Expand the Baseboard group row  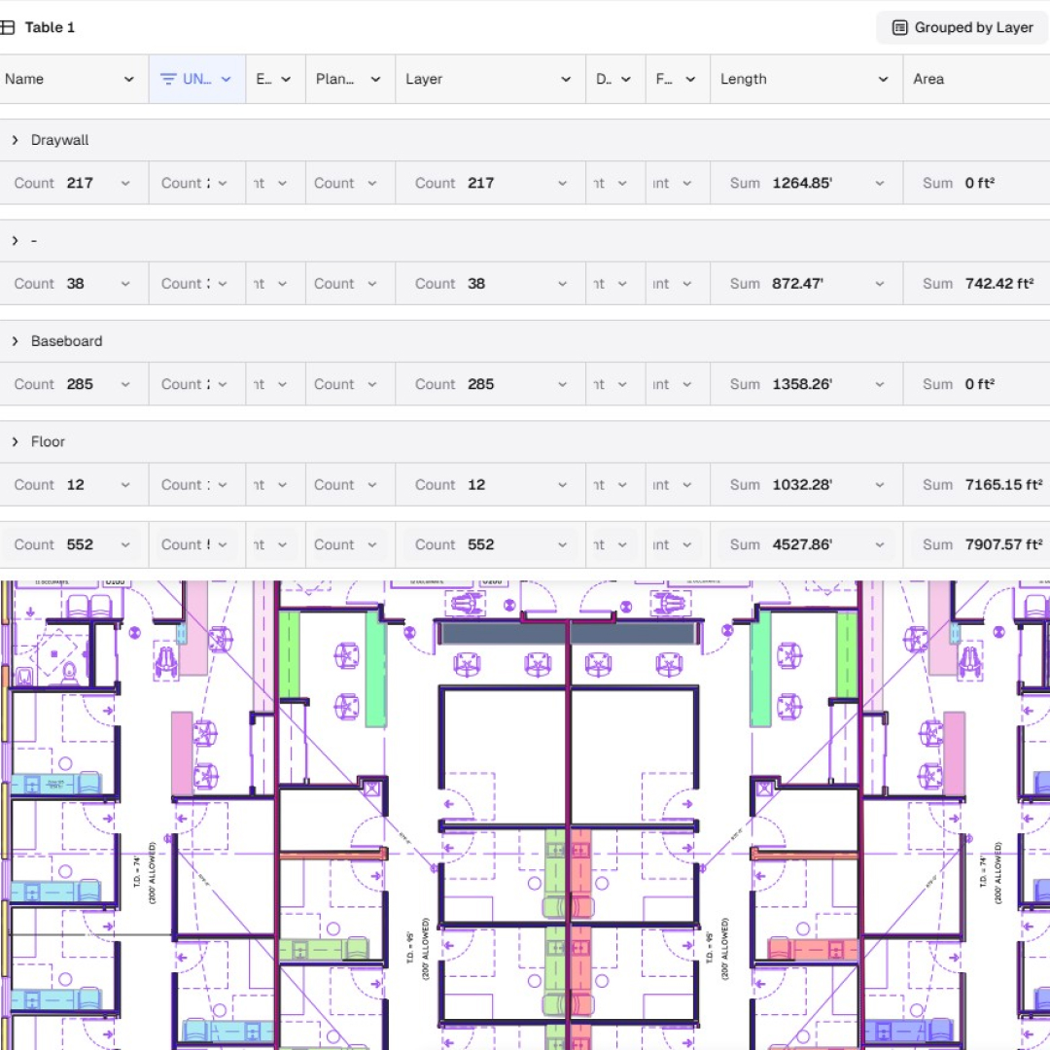(16, 341)
